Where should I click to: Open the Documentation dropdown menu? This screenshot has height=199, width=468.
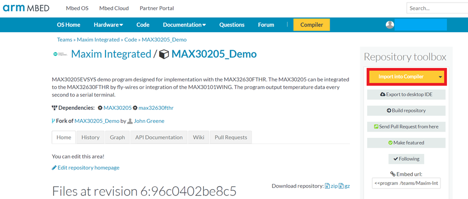point(184,25)
